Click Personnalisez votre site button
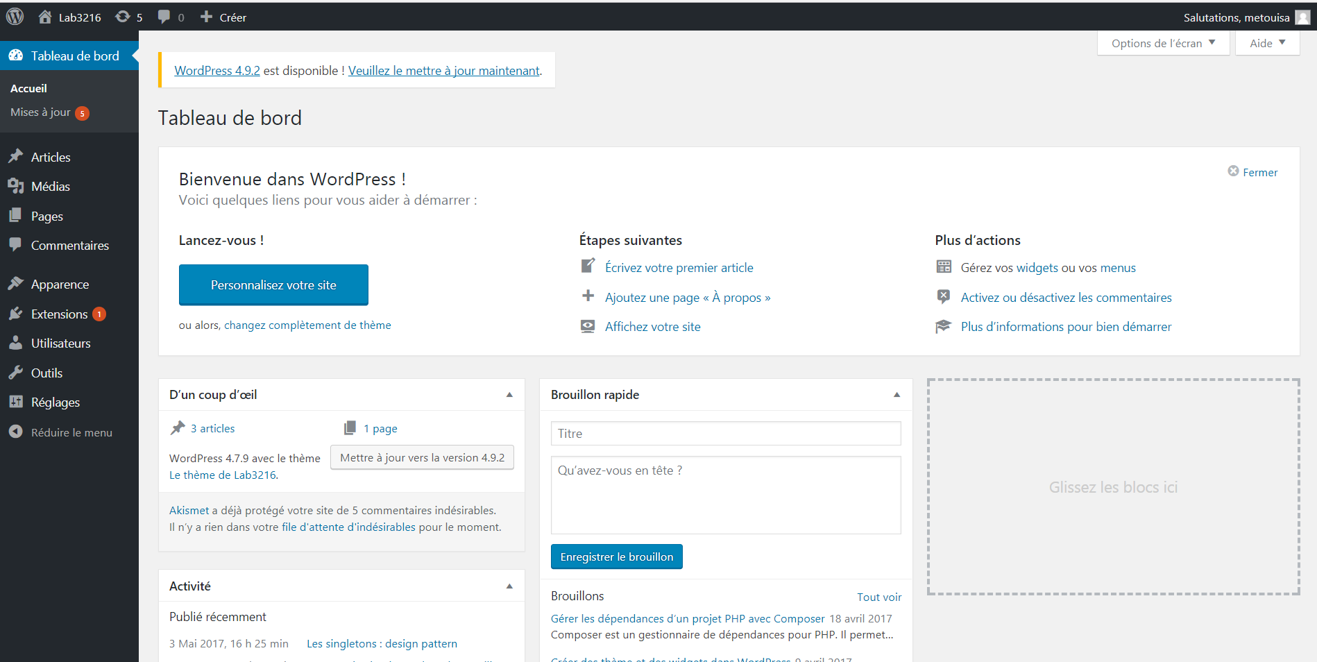 point(273,285)
